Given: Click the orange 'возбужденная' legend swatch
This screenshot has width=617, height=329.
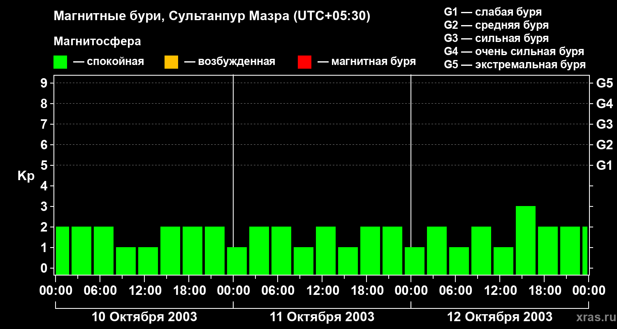Looking at the screenshot, I should coord(171,62).
